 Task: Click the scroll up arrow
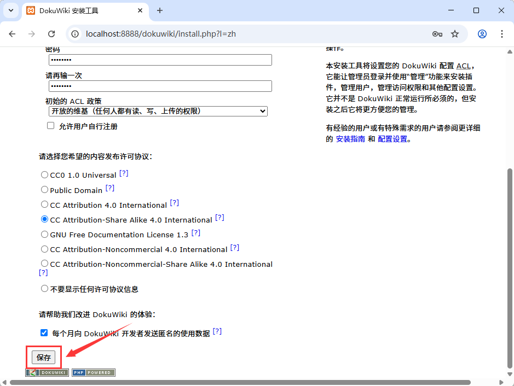(x=510, y=52)
